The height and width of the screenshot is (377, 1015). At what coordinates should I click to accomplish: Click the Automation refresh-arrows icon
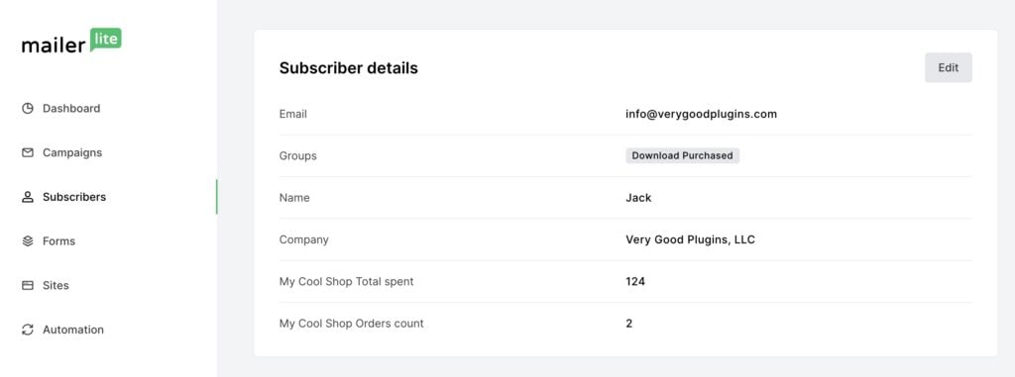27,330
